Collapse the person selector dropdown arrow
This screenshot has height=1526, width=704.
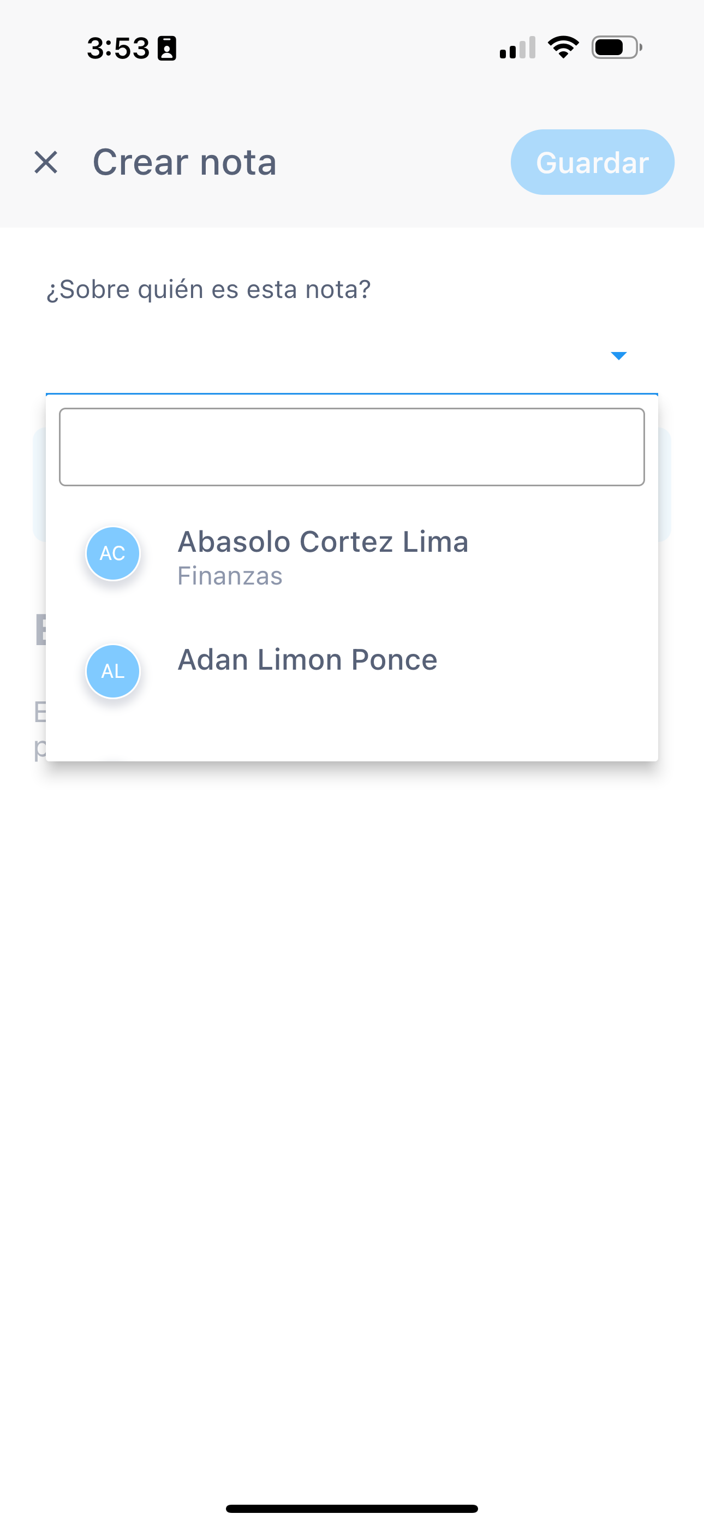tap(618, 355)
